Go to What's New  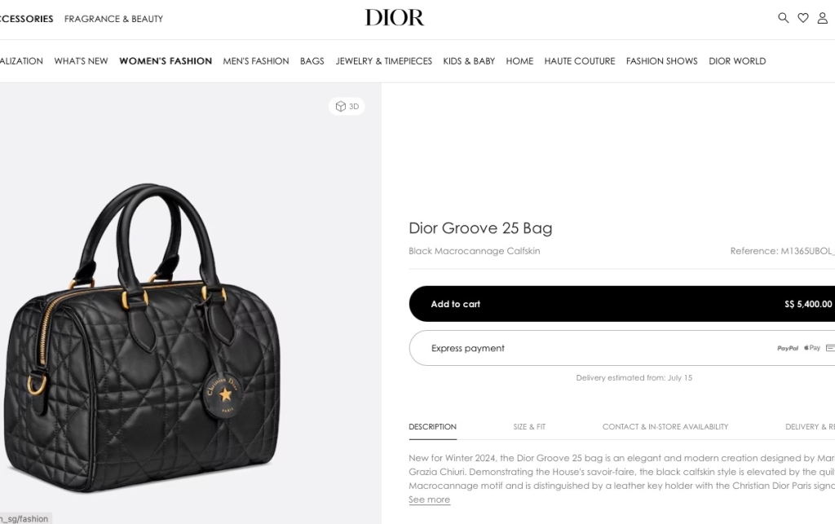tap(81, 61)
